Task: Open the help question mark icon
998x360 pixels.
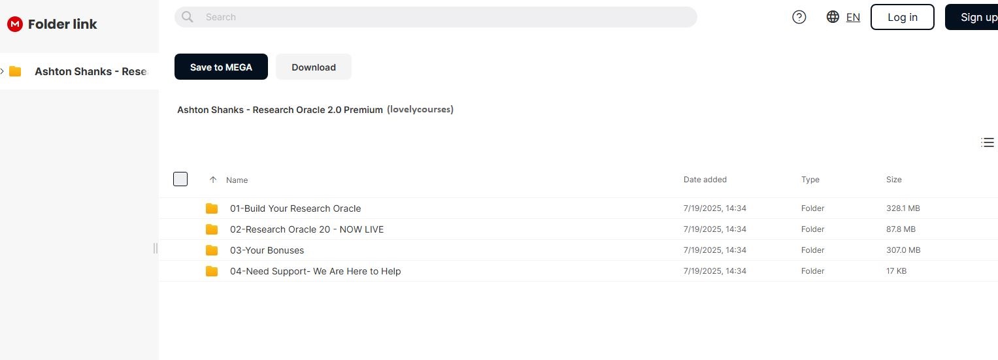Action: [799, 17]
